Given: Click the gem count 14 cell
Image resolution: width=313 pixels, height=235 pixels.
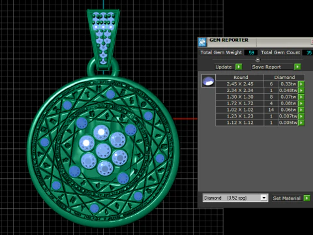Looking at the screenshot, I should [271, 110].
